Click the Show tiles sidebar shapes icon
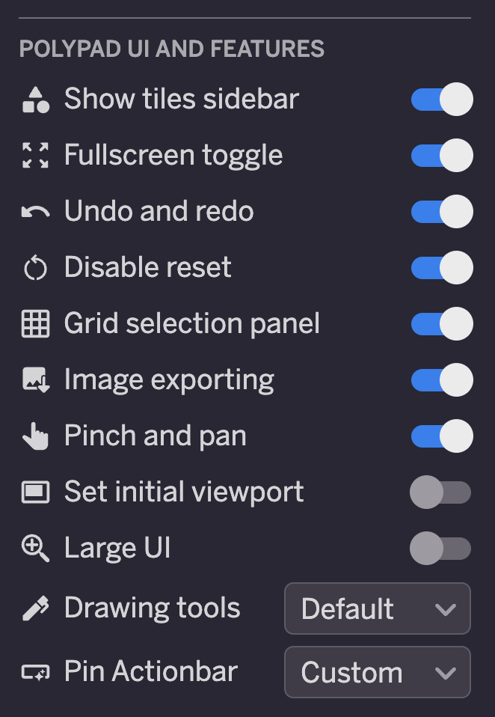This screenshot has width=495, height=717. click(35, 98)
